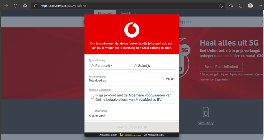Add this page to favorites star
This screenshot has height=140, width=264.
click(221, 6)
